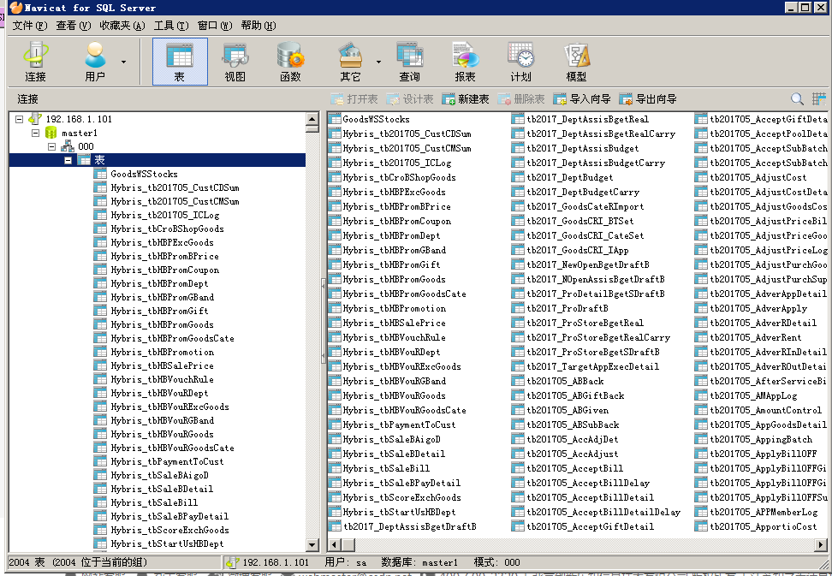Viewport: 832px width, 576px height.
Task: Open the 用户 (User) toolbar icon
Action: pos(95,62)
